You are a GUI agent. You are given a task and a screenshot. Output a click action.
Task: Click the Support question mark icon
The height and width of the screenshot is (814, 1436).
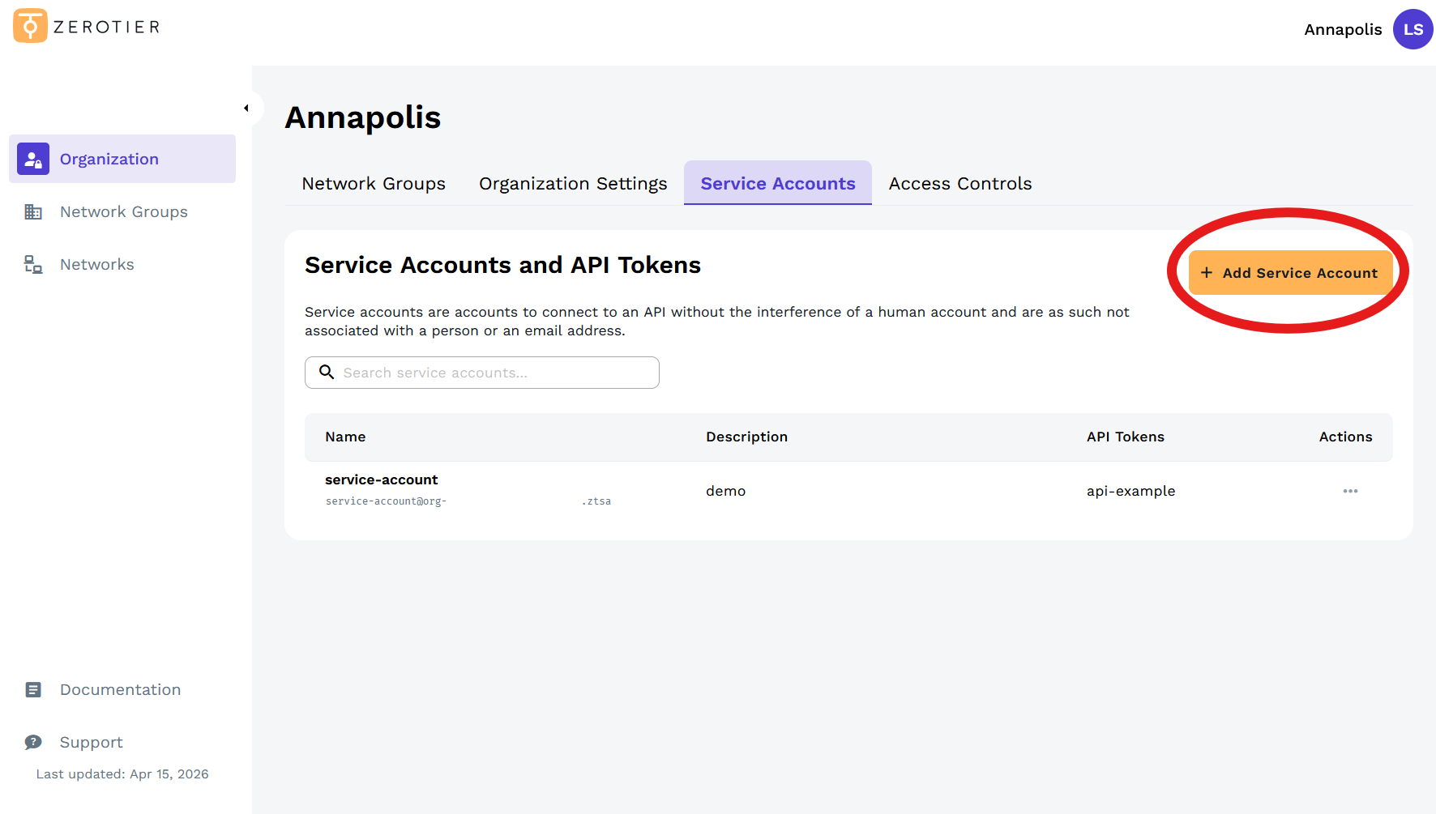coord(32,741)
